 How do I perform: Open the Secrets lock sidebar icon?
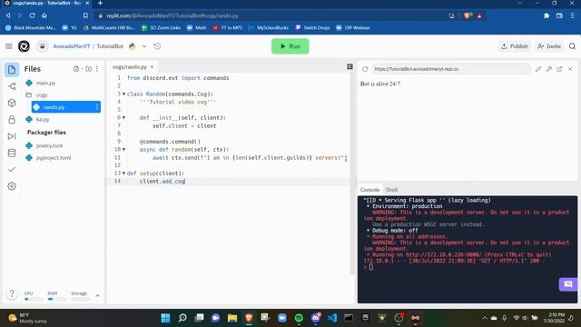12,119
